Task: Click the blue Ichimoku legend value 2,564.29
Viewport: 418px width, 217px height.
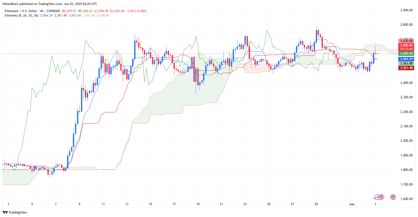Action: click(46, 15)
